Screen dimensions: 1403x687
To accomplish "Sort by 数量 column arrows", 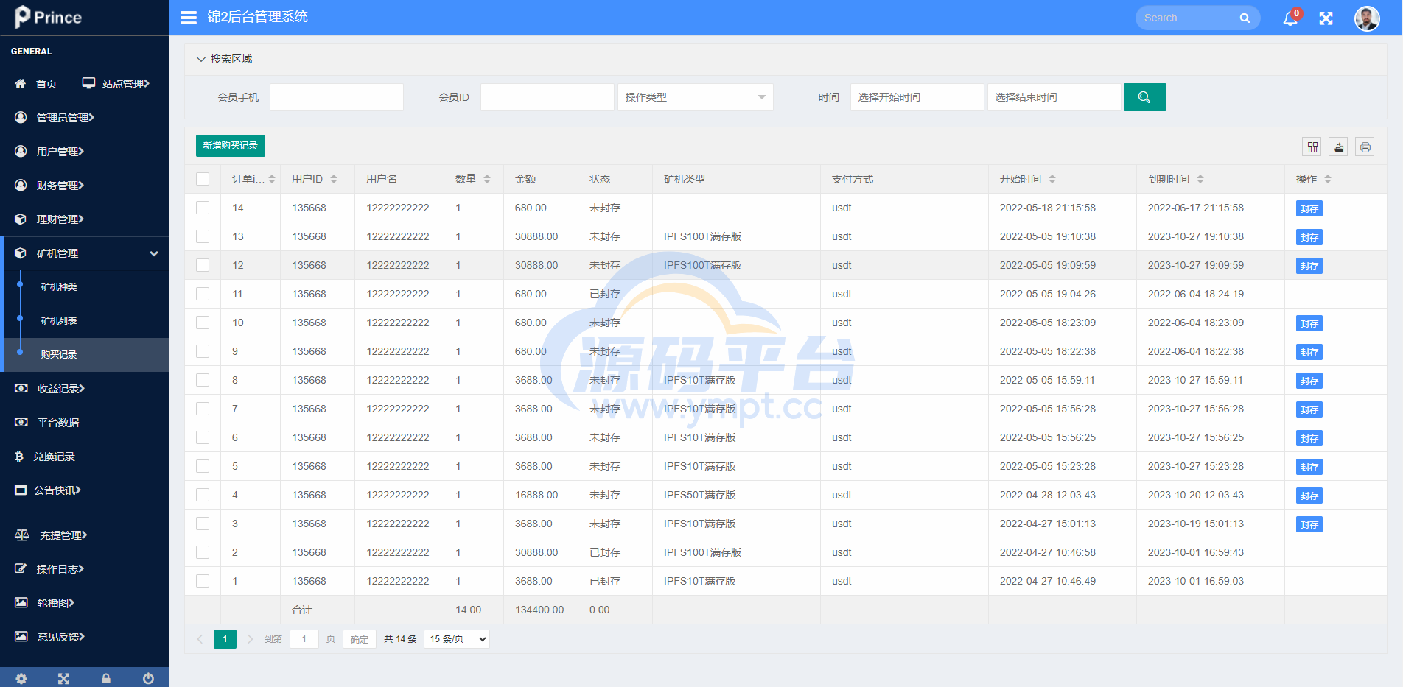I will (487, 179).
